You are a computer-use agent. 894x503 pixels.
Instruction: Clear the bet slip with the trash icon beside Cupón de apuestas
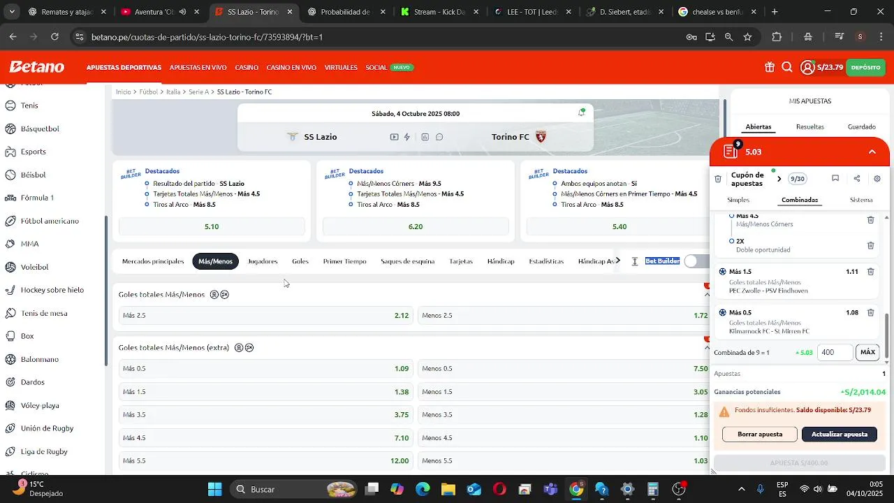point(718,179)
